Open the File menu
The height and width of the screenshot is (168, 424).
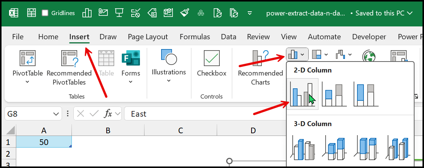18,37
